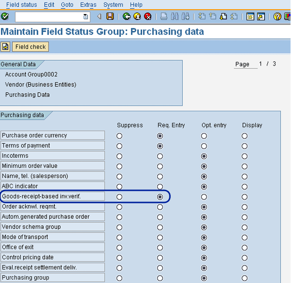Set Purchase order currency to Suppress
Viewport: 291px width, 283px height.
pyautogui.click(x=119, y=136)
